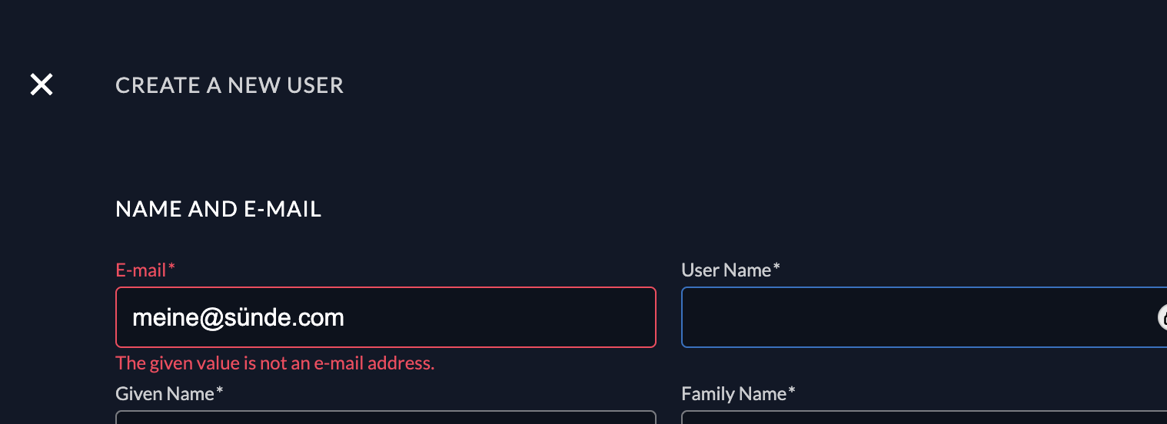The width and height of the screenshot is (1167, 424).
Task: Close the Create a New User dialog
Action: [x=42, y=84]
